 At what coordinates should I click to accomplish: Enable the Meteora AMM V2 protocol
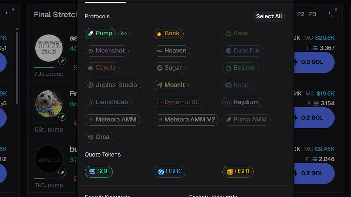pyautogui.click(x=186, y=120)
